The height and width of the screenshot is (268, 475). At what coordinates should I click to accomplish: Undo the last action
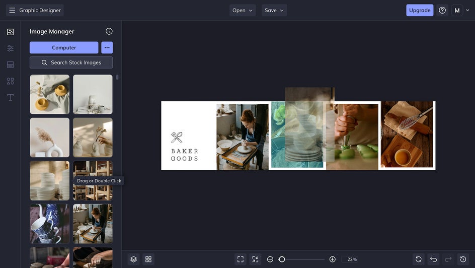[434, 259]
